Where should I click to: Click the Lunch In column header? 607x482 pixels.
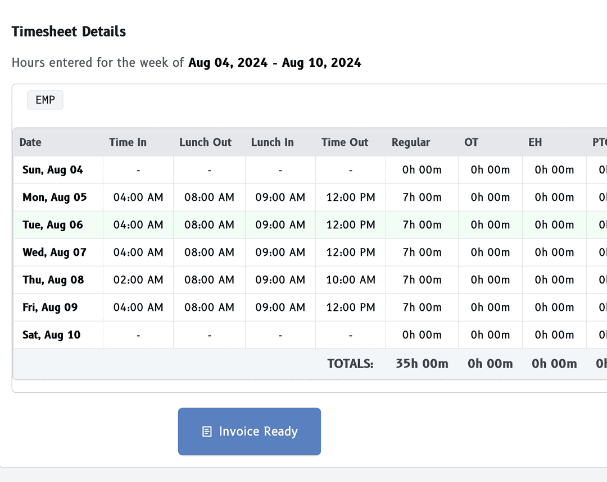point(272,142)
